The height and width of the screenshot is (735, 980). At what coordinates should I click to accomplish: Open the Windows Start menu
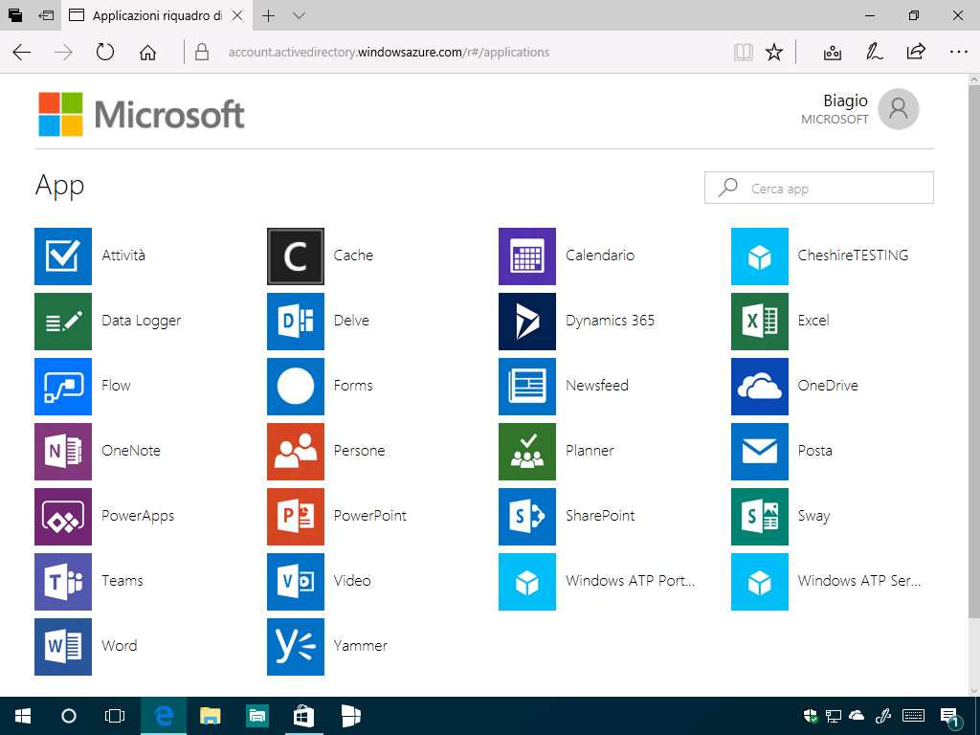click(x=23, y=716)
